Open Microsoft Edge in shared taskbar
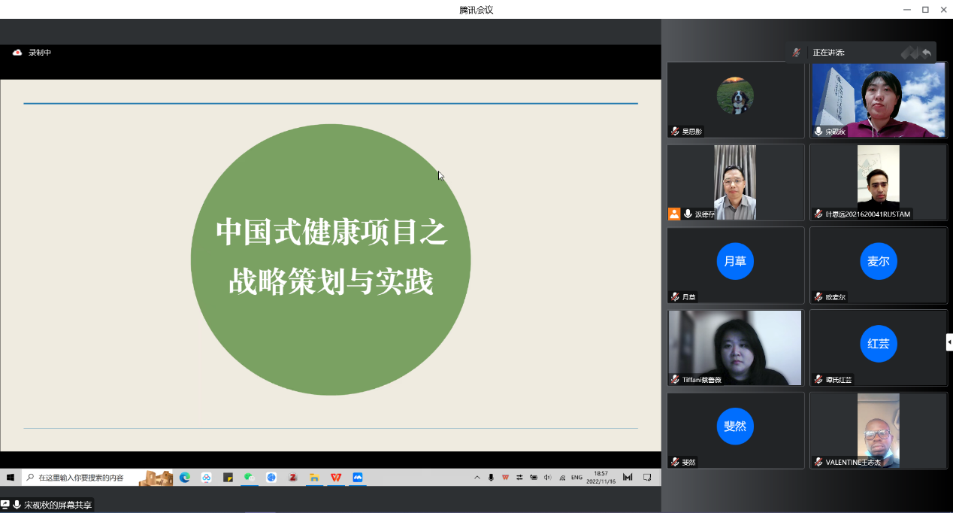 185,478
